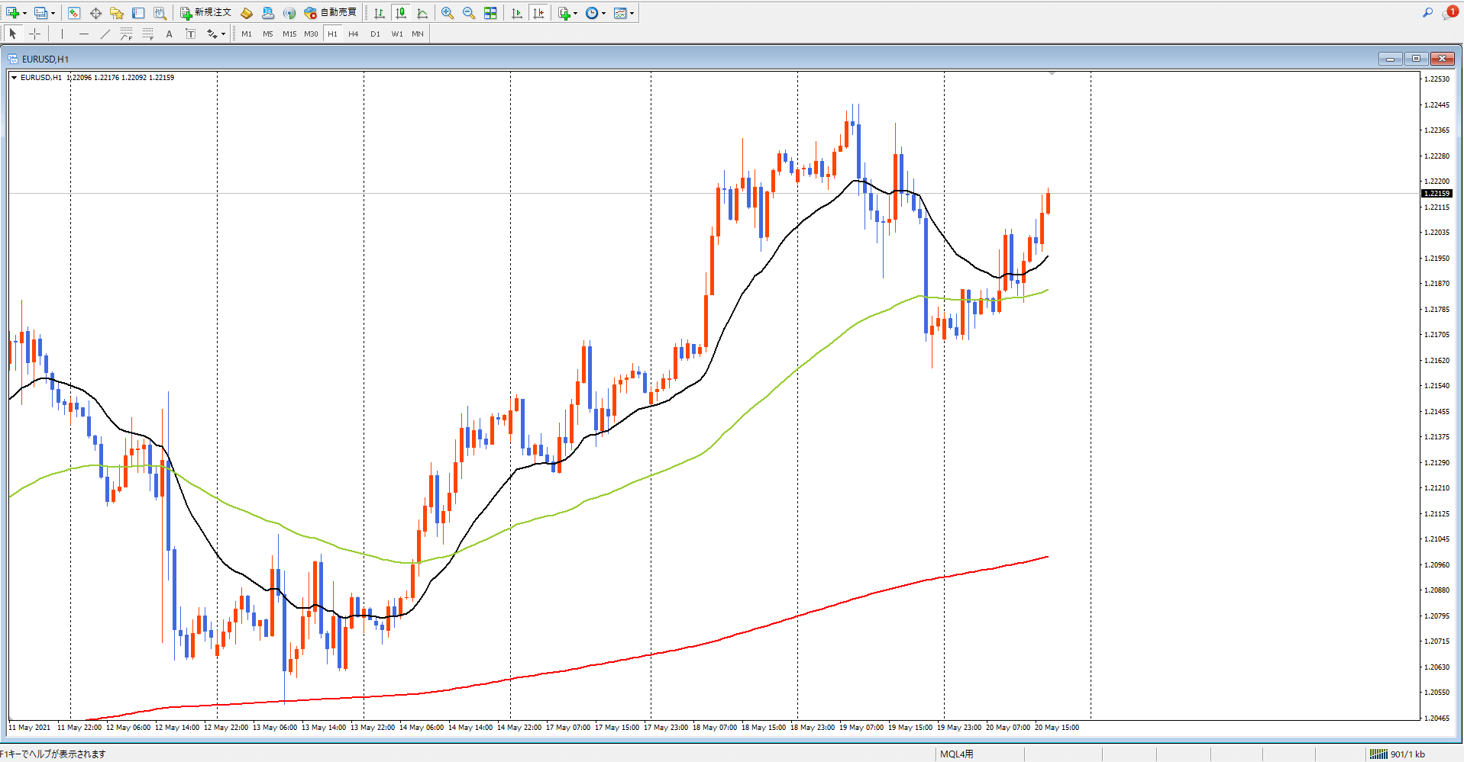Switch to M1 timeframe

[x=247, y=34]
